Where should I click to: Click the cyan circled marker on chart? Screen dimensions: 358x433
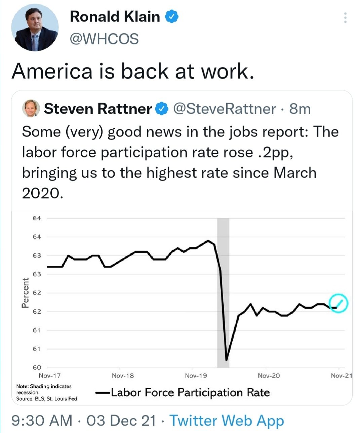[338, 303]
